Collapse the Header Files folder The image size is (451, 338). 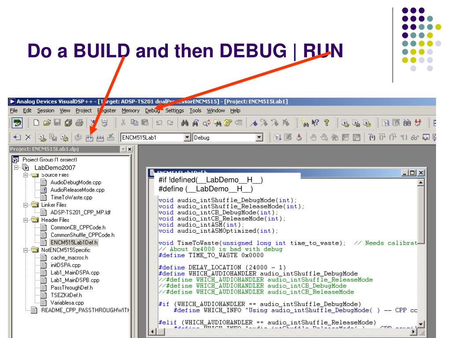tap(26, 220)
